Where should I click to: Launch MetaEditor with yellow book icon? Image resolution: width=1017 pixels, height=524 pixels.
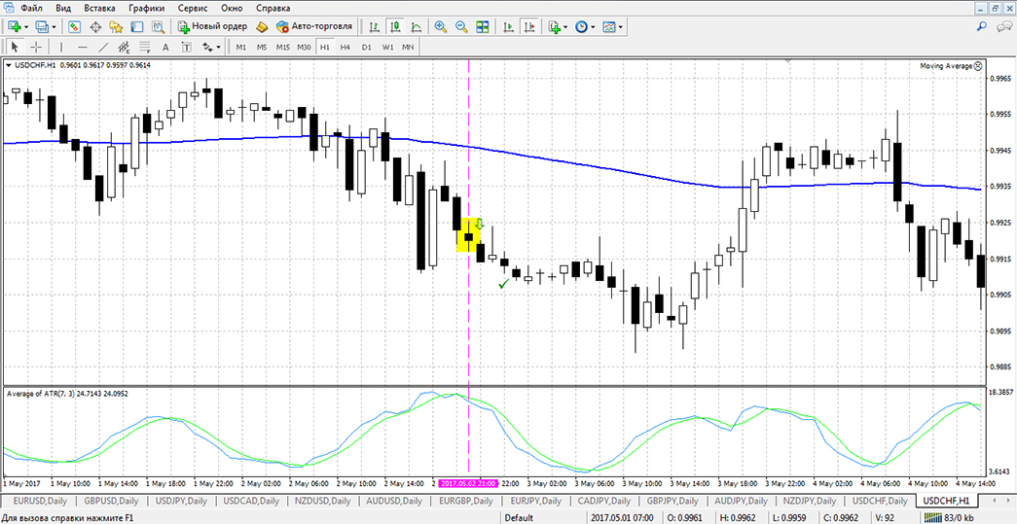(x=262, y=26)
